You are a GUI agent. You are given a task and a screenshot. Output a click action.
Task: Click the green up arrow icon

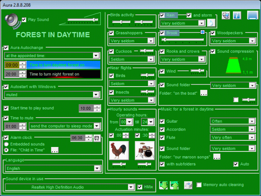coord(174,185)
